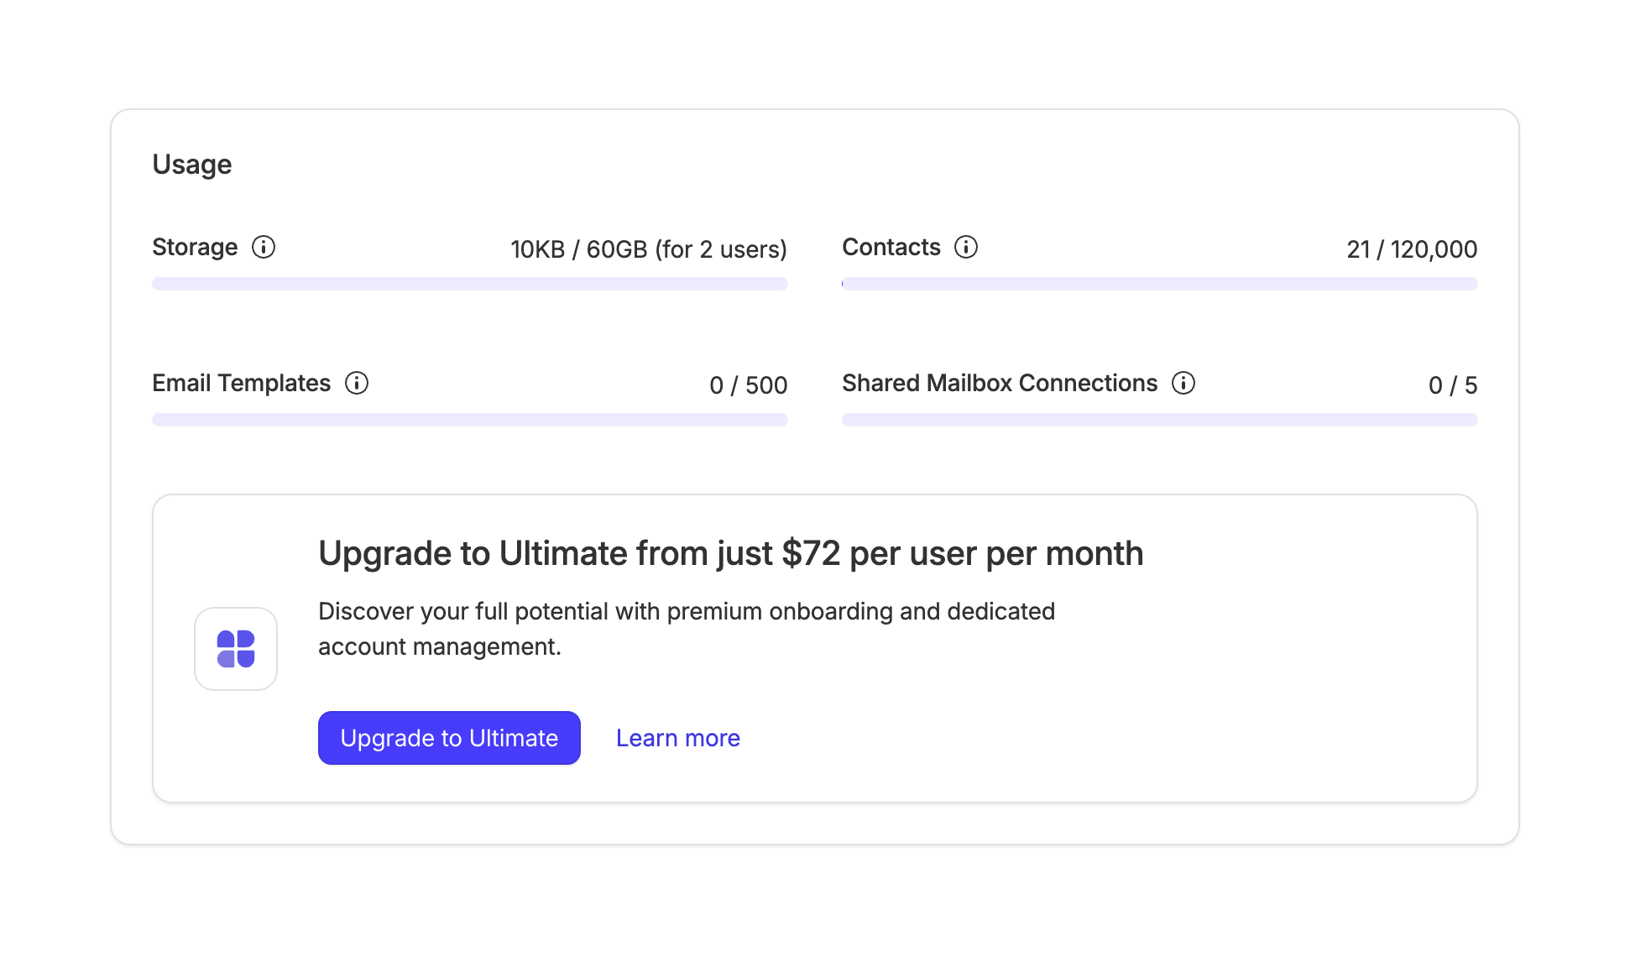Image resolution: width=1630 pixels, height=957 pixels.
Task: Click the 21 / 120,000 contacts count
Action: [x=1411, y=249]
